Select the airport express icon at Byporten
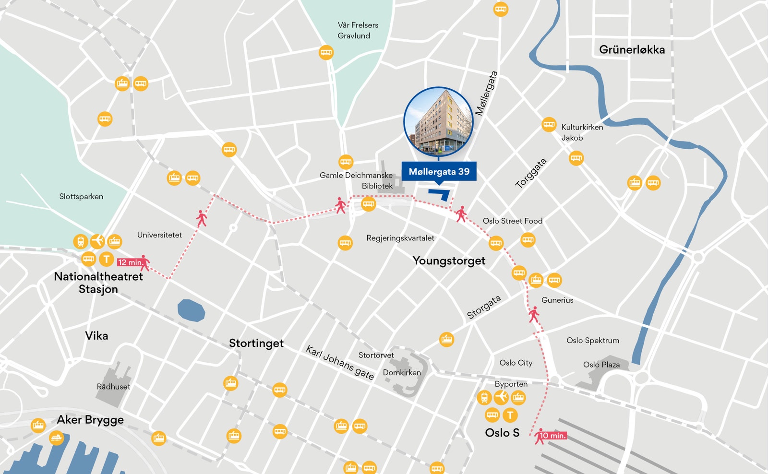This screenshot has height=474, width=768. coord(501,397)
